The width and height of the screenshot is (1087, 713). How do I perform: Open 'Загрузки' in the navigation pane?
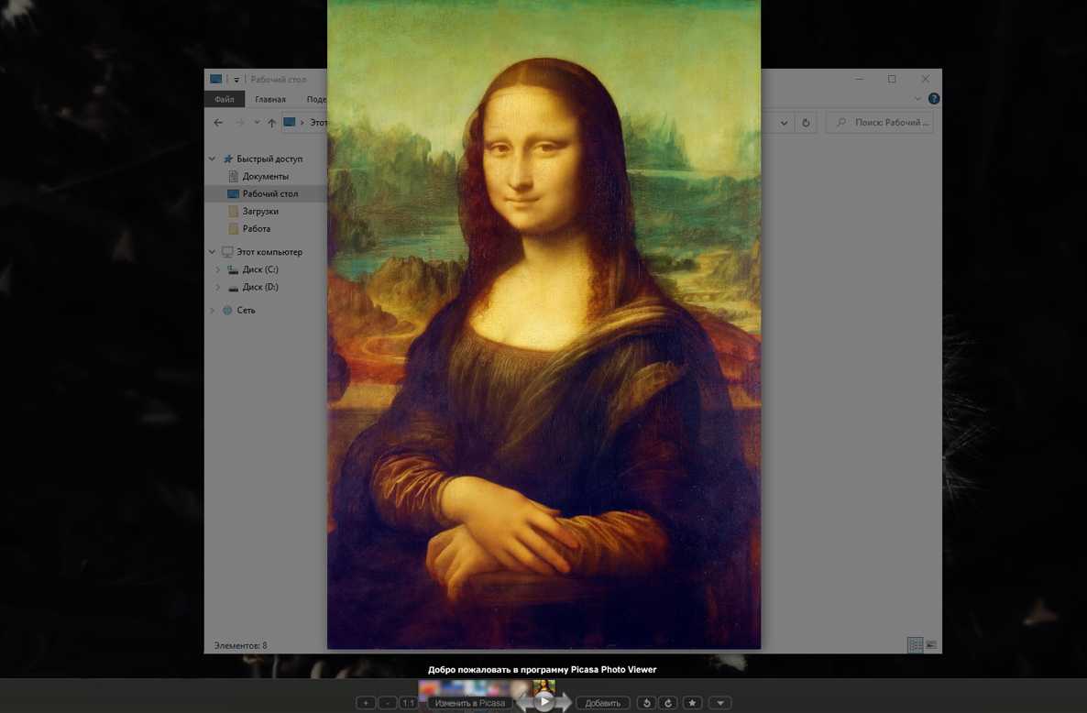pos(260,211)
